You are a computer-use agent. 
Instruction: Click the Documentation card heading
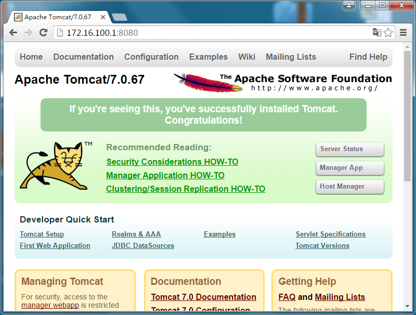186,281
